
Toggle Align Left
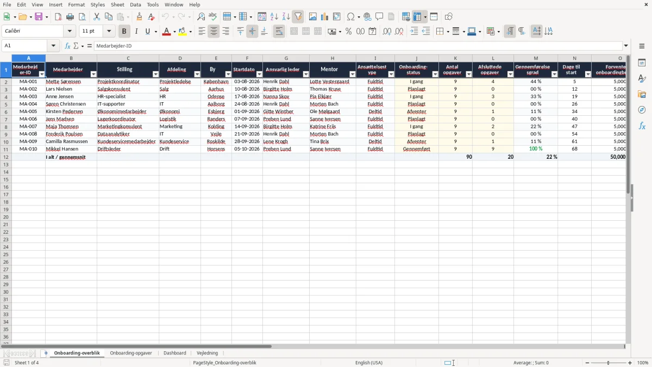pos(202,32)
